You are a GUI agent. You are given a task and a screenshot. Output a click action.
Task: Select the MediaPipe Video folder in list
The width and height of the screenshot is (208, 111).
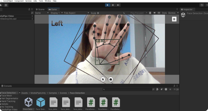click(9, 109)
